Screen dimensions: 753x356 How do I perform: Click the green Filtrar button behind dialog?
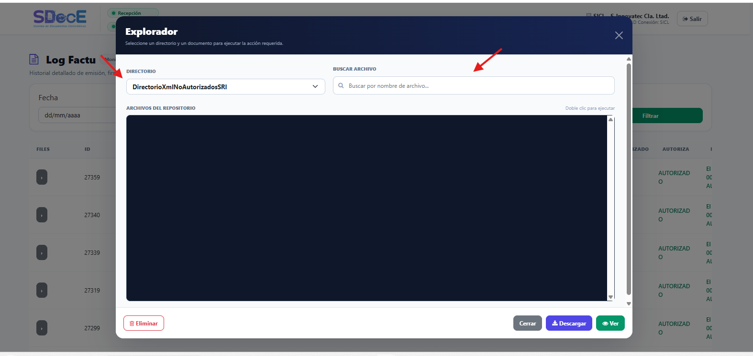click(667, 115)
